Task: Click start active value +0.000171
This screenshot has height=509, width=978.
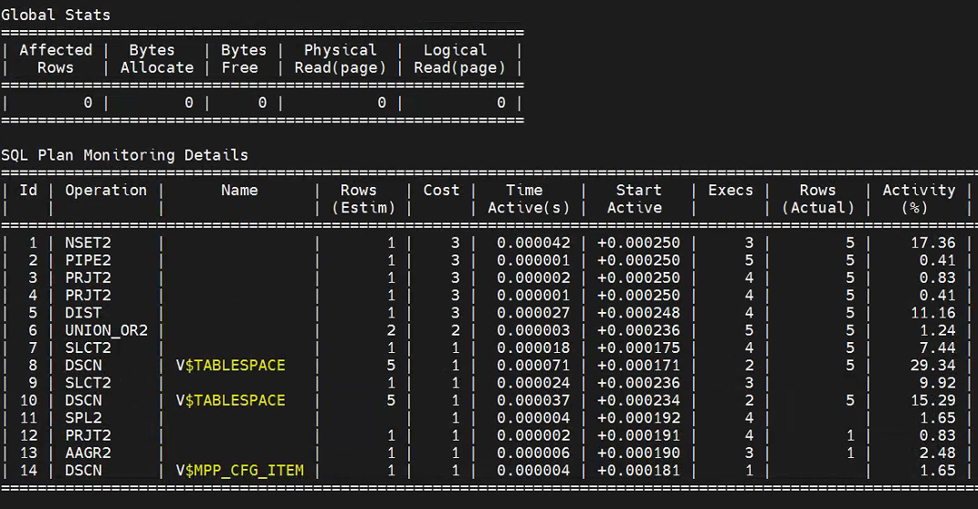Action: 638,365
